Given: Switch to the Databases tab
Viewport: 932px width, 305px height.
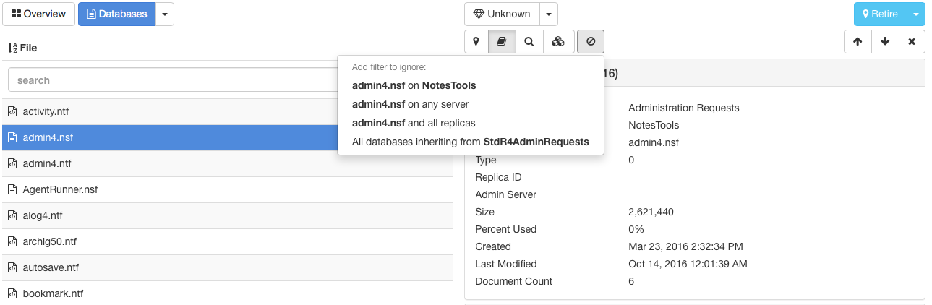Looking at the screenshot, I should tap(116, 14).
